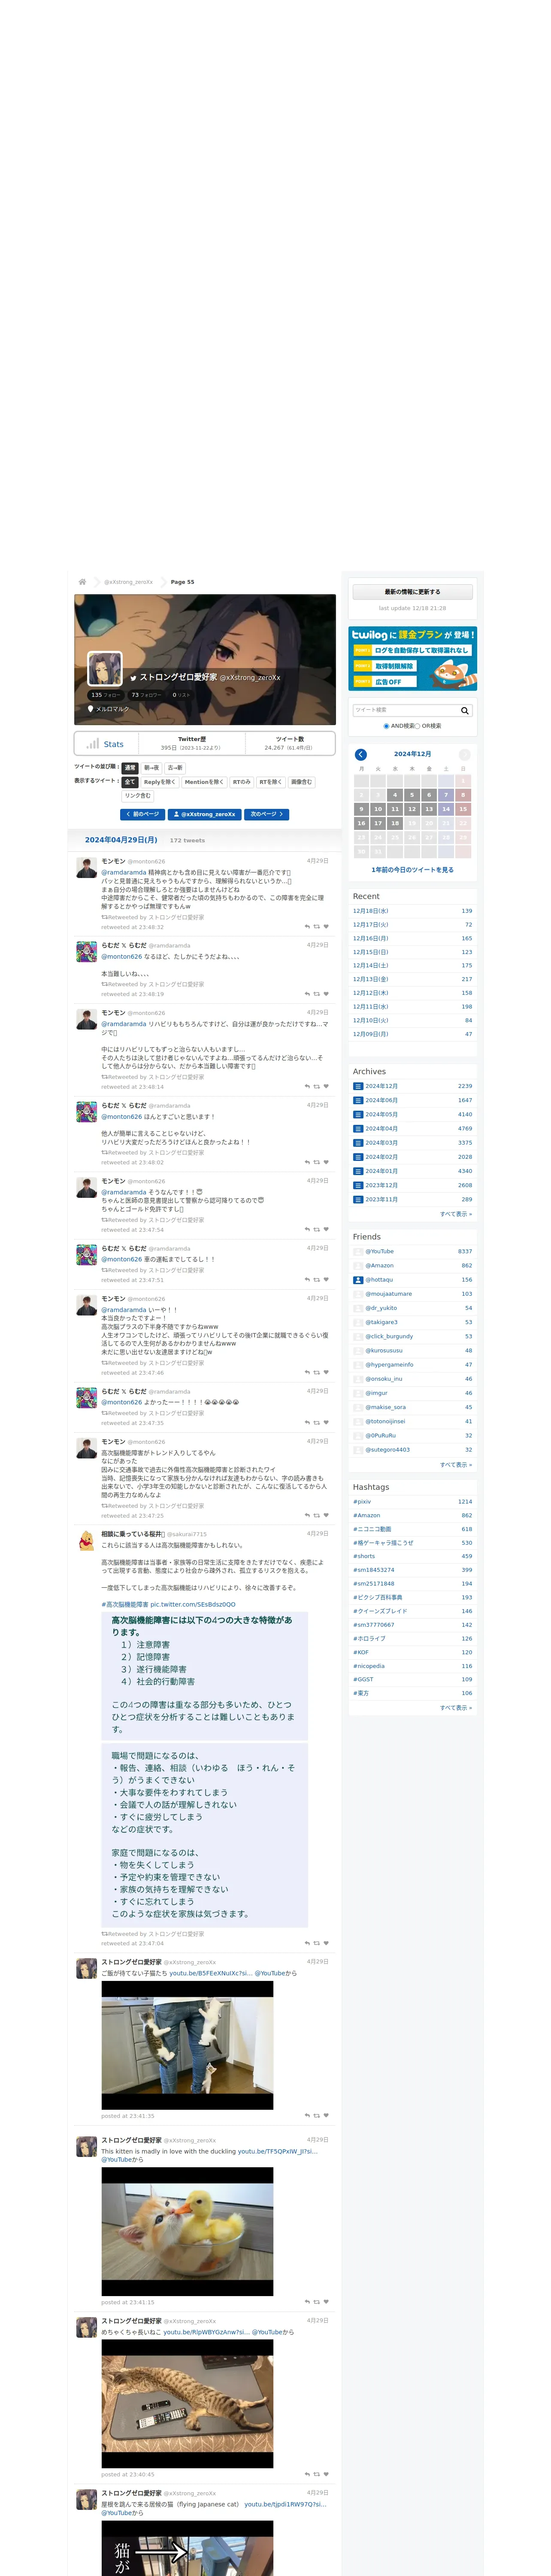Open the 2024年03月 archive list icon
The width and height of the screenshot is (551, 2576).
click(x=358, y=1142)
